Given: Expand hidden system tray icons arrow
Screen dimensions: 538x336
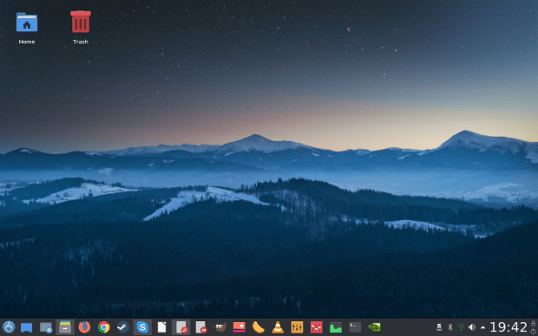Looking at the screenshot, I should [x=482, y=327].
